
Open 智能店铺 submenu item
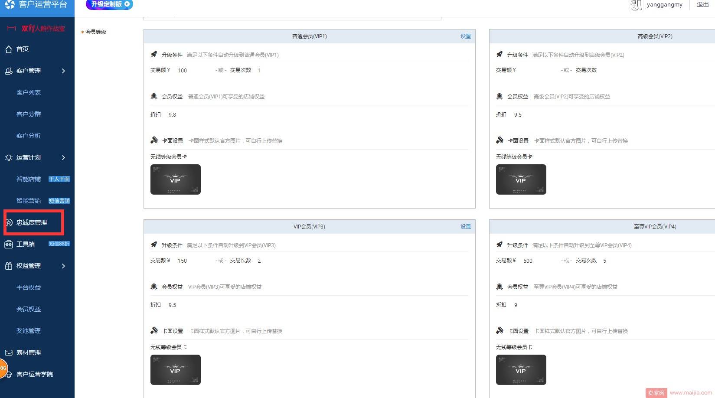point(29,179)
